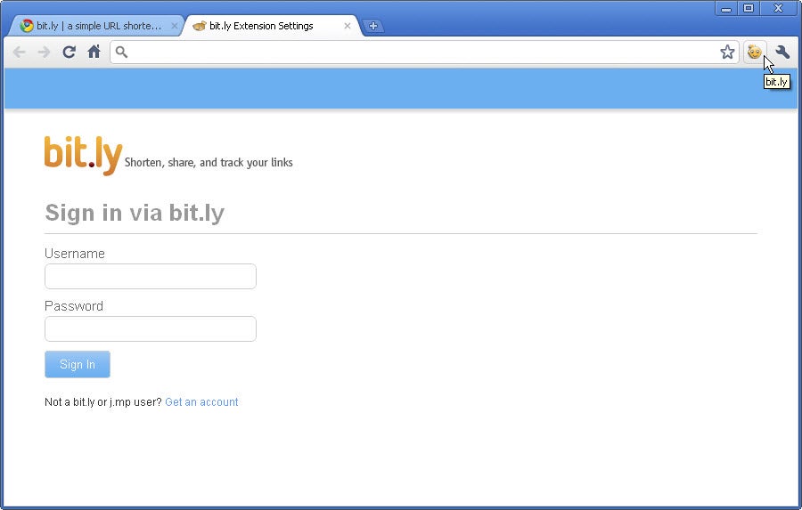Viewport: 802px width, 510px height.
Task: Click the Sign in via bit.ly heading
Action: tap(135, 213)
